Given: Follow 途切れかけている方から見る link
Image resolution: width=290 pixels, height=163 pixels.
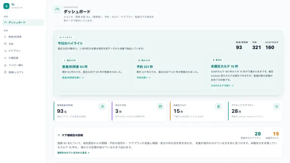Looking at the screenshot, I should (x=73, y=153).
